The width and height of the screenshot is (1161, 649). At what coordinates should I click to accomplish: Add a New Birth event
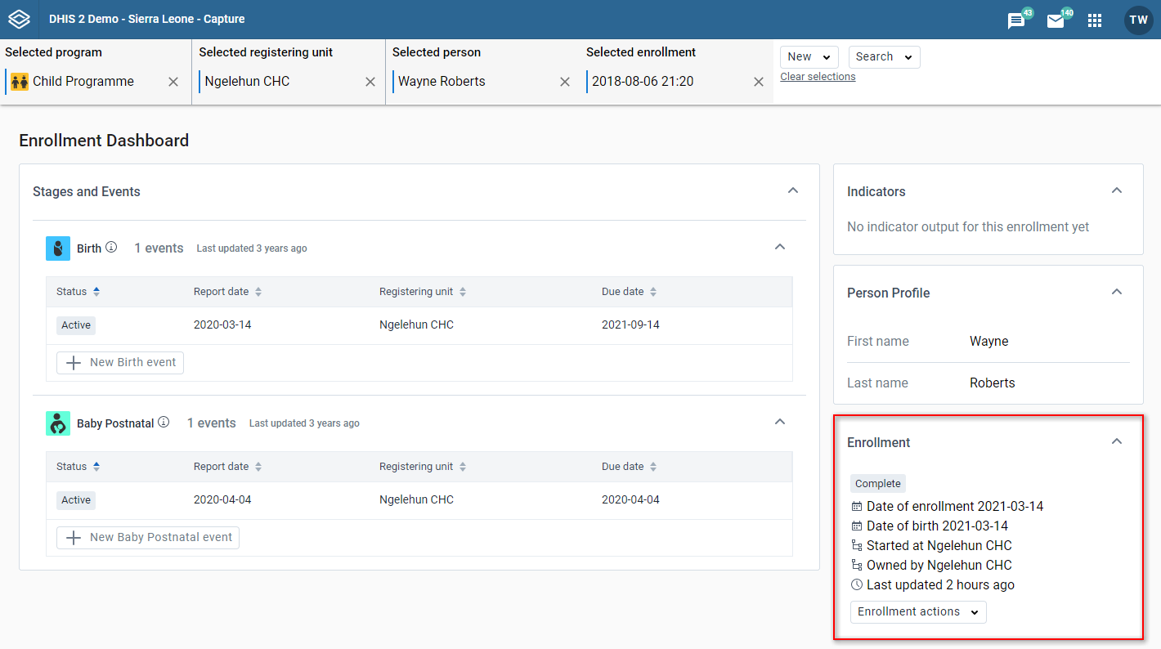coord(120,363)
